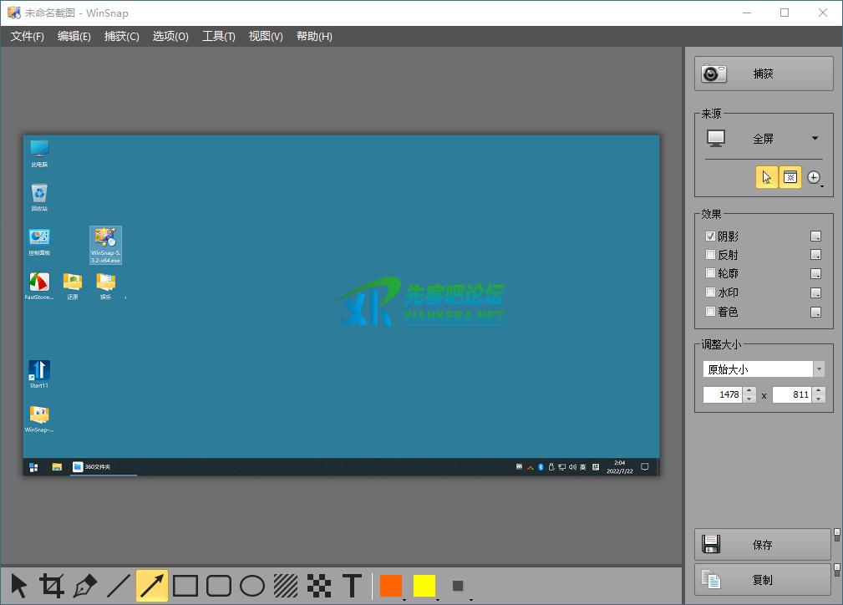Select the pixelate mosaic tool
The height and width of the screenshot is (605, 843).
click(x=319, y=586)
